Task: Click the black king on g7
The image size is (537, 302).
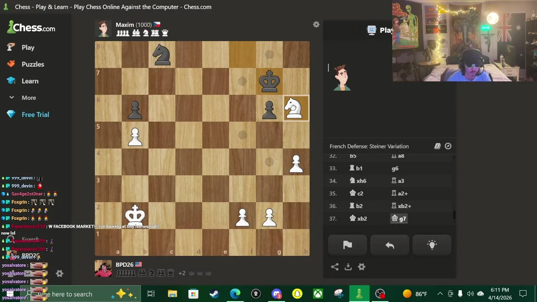Action: 269,81
